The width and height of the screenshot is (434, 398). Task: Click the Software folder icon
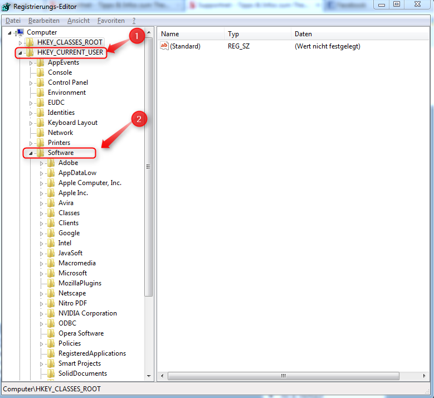pos(41,153)
